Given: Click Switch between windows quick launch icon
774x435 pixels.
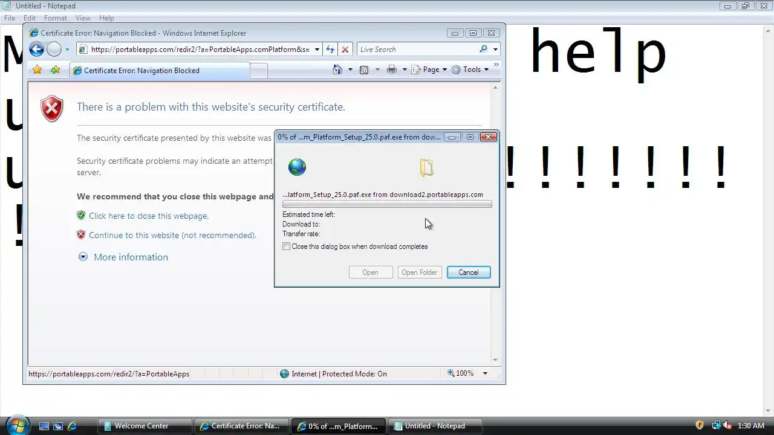Looking at the screenshot, I should 58,426.
